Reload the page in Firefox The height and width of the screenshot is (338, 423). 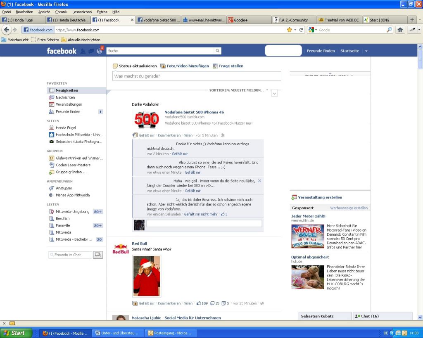301,30
